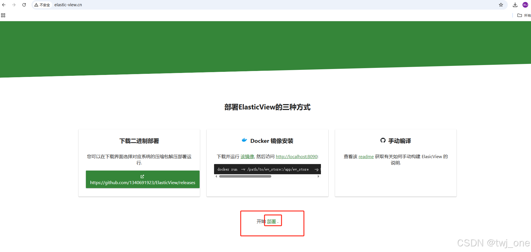531x252 pixels.
Task: Click the code block horizontal scrollbar thumb
Action: pyautogui.click(x=245, y=176)
